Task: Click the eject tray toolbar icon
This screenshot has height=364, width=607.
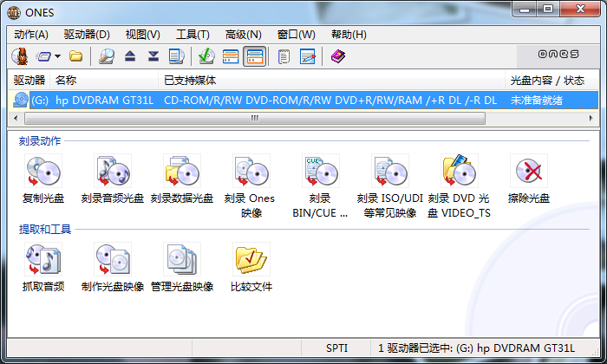Action: [130, 56]
